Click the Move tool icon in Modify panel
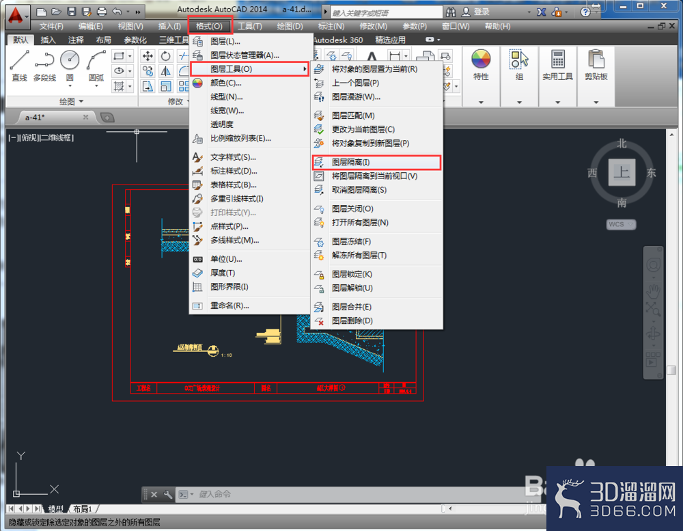 (148, 56)
